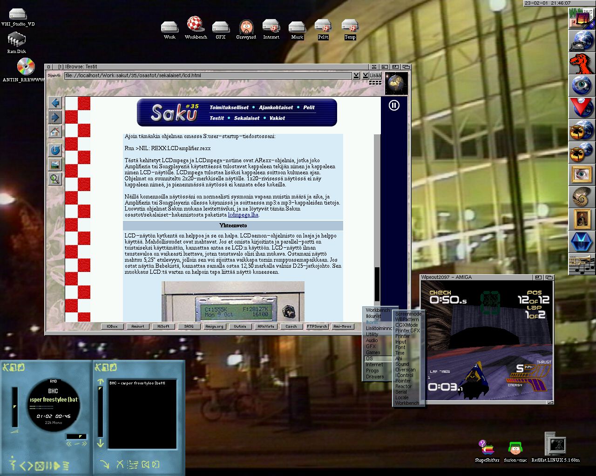The height and width of the screenshot is (476, 596).
Task: Open the URL history dropdown arrow
Action: [x=356, y=75]
